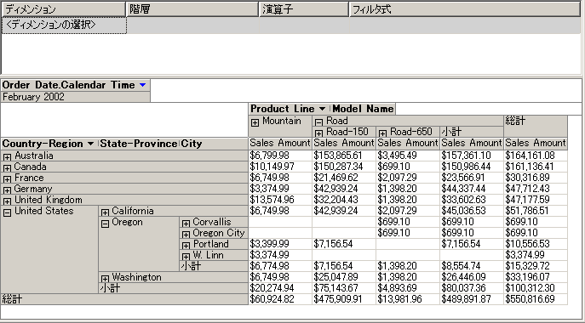Click the 演算子 column header
Image resolution: width=585 pixels, height=323 pixels.
coord(304,9)
